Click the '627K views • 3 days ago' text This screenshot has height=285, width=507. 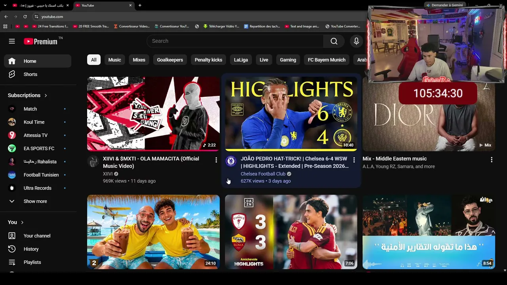(266, 181)
